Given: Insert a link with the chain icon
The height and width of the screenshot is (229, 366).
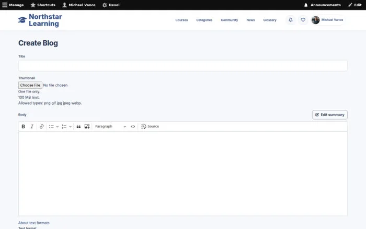Looking at the screenshot, I should tap(41, 127).
